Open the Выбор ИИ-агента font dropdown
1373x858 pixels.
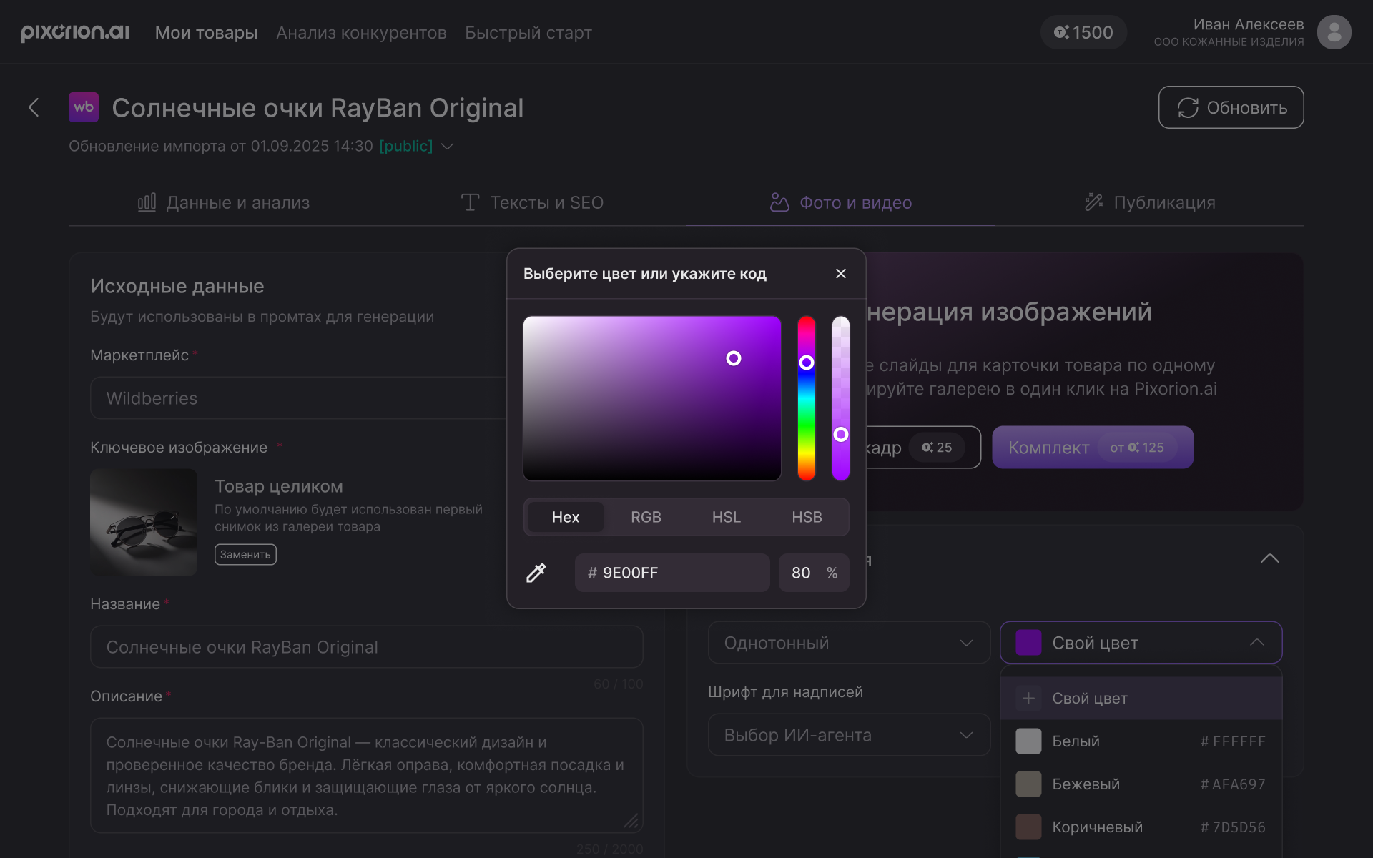point(848,735)
